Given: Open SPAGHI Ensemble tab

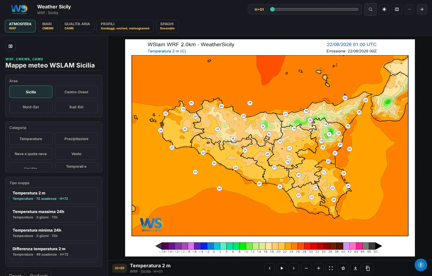Looking at the screenshot, I should (x=167, y=26).
